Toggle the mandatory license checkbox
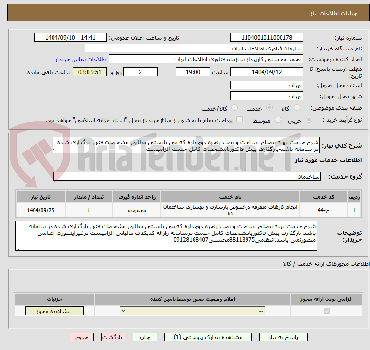This screenshot has width=370, height=350. coord(327,311)
